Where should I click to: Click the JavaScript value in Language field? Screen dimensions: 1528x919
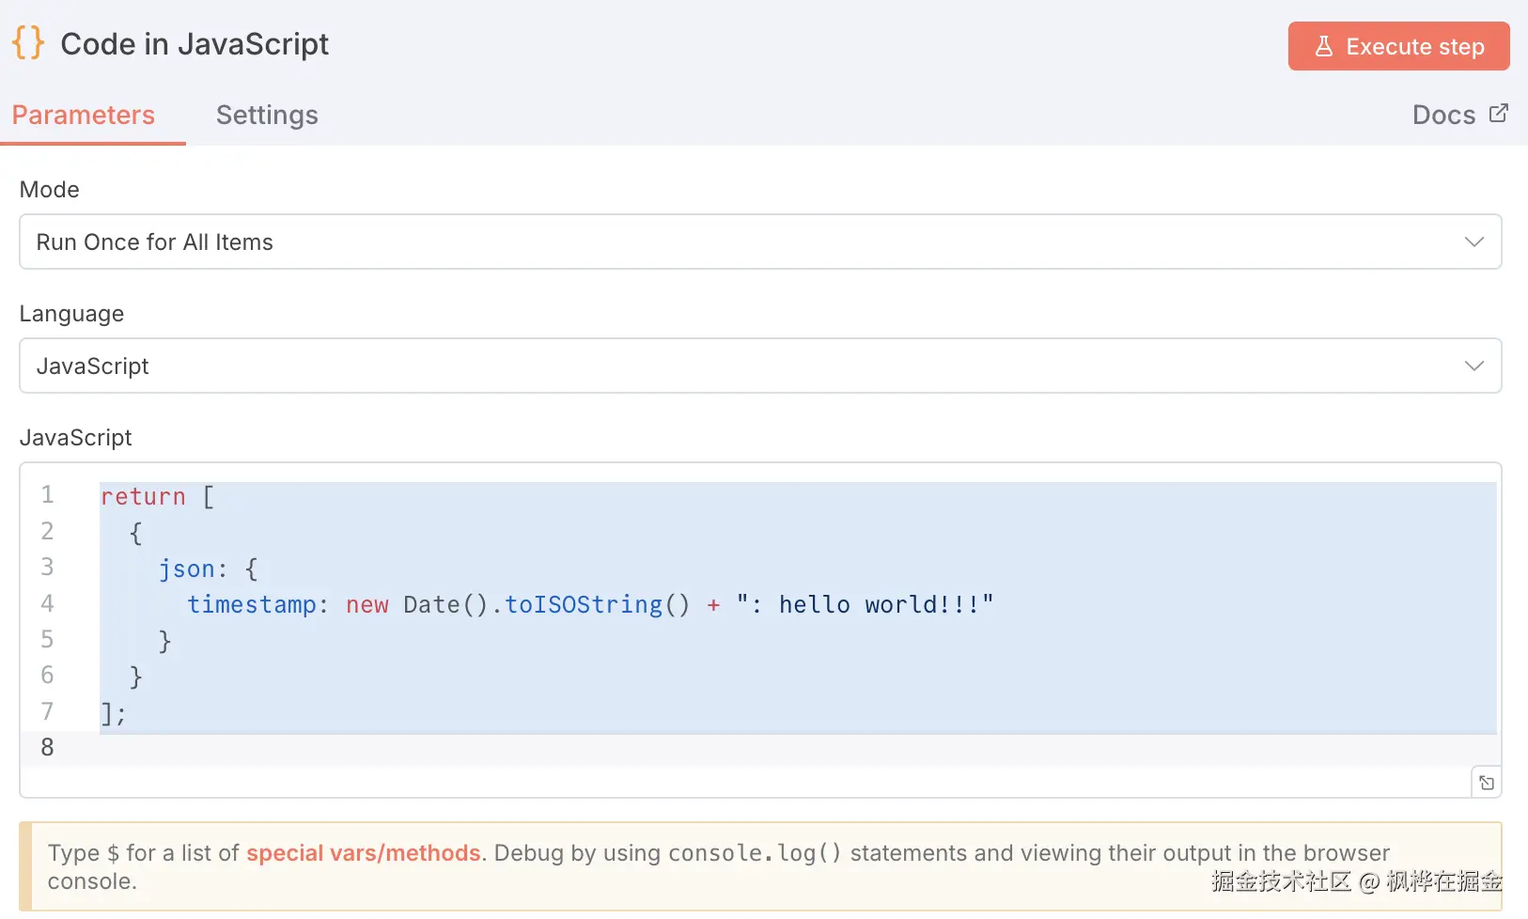coord(93,366)
